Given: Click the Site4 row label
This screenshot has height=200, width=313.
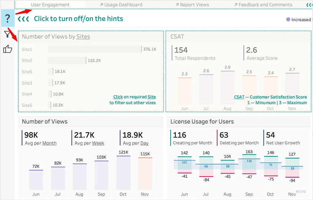Looking at the screenshot, I should click(27, 94).
